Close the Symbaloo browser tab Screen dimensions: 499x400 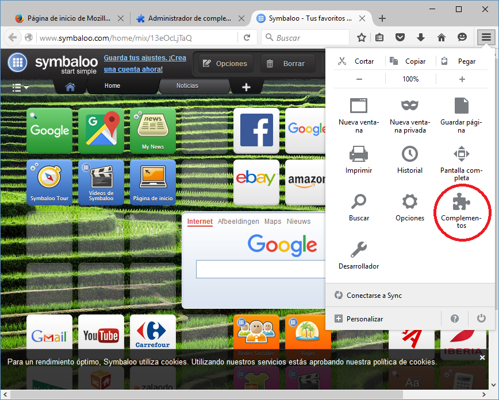pyautogui.click(x=362, y=18)
